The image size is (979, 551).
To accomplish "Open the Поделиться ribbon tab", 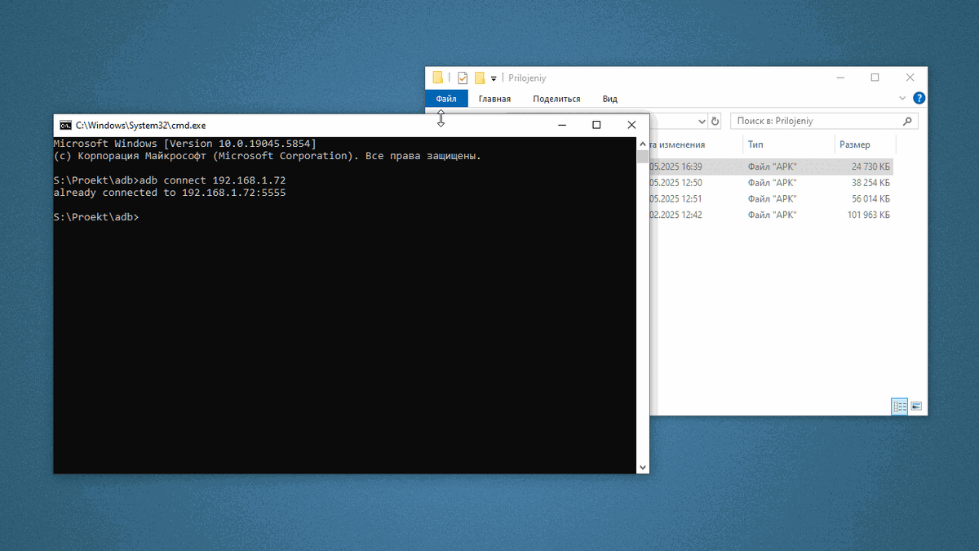I will [556, 99].
